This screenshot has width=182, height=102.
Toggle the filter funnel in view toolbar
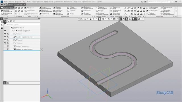[133, 19]
